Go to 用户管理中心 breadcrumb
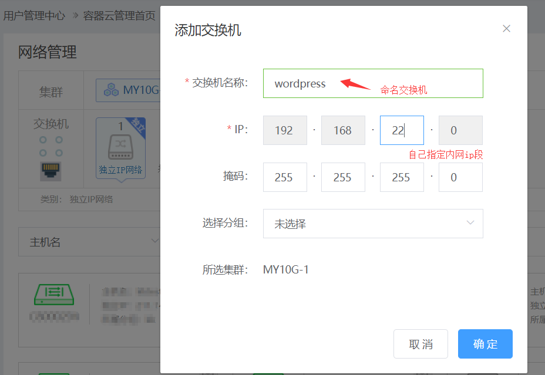 [34, 16]
